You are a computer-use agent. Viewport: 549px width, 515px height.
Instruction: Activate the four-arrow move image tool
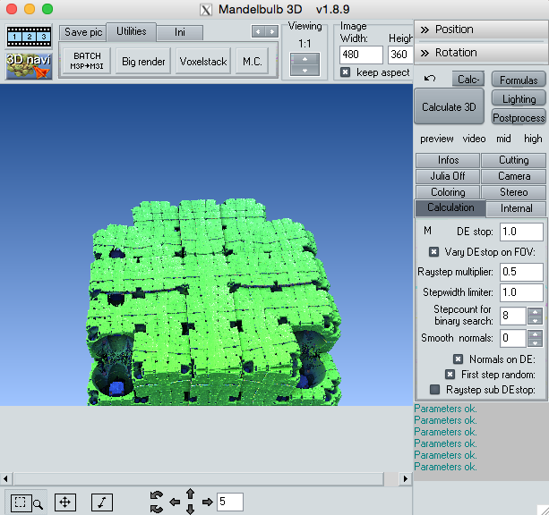pyautogui.click(x=65, y=502)
